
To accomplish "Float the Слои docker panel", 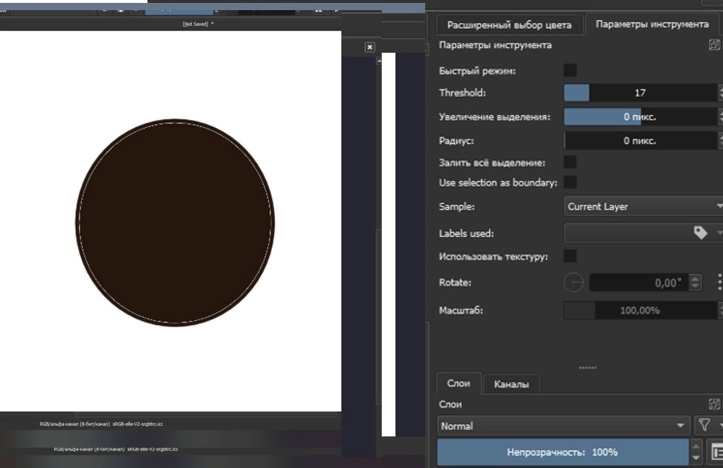I will click(714, 404).
